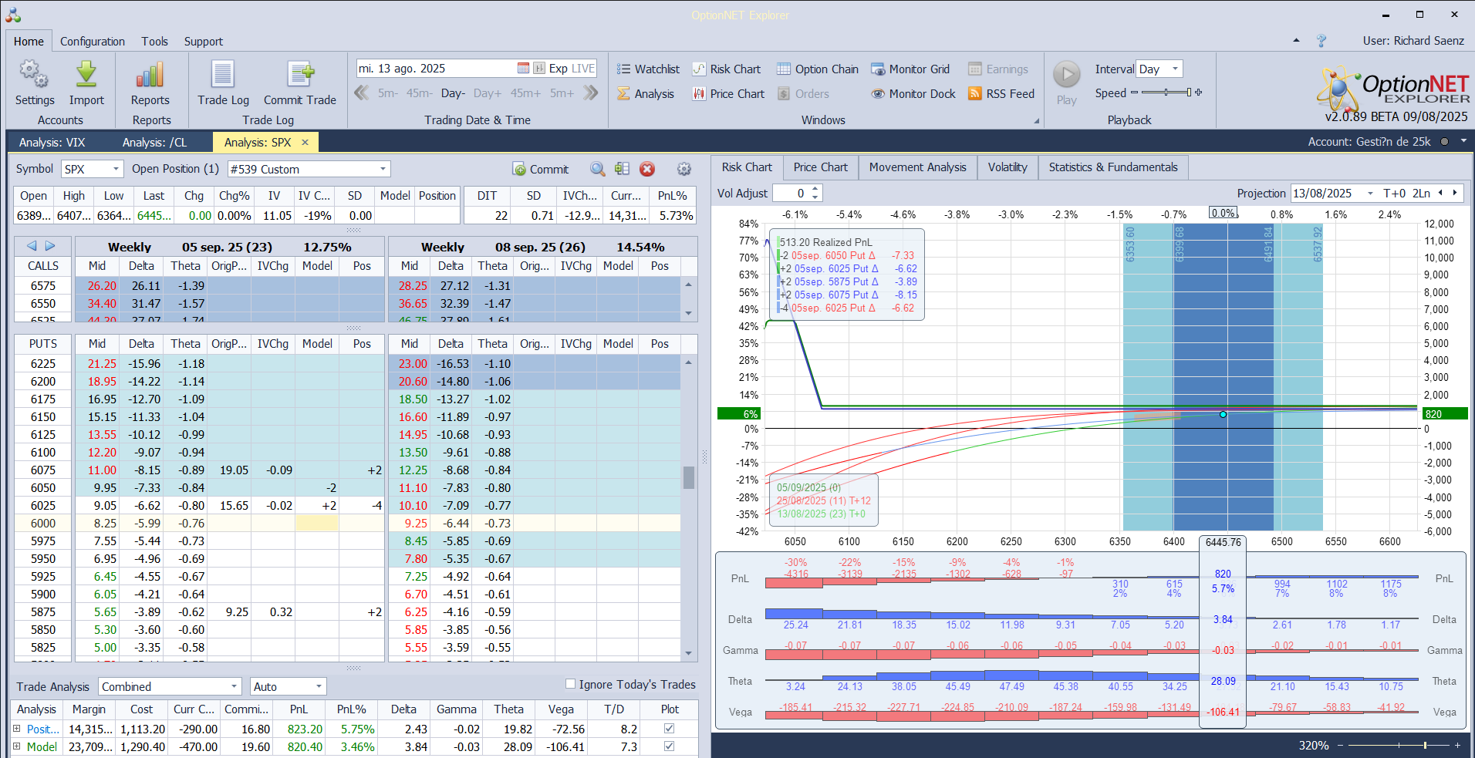
Task: Open the account selector dropdown arrow
Action: (x=1463, y=142)
